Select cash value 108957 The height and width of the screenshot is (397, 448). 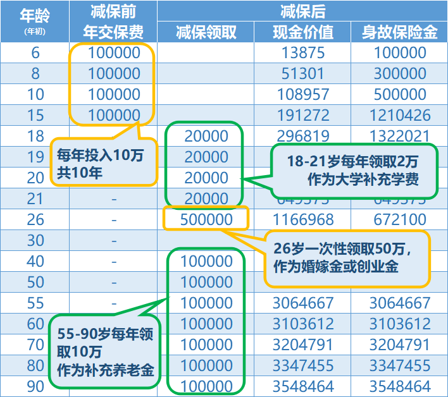point(303,94)
